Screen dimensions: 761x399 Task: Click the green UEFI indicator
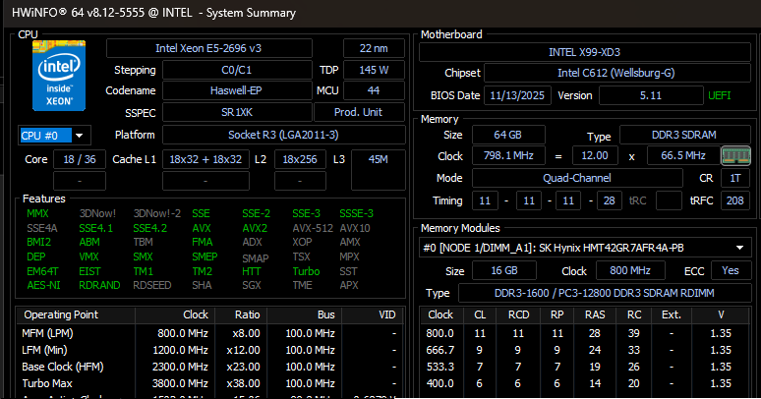[719, 95]
